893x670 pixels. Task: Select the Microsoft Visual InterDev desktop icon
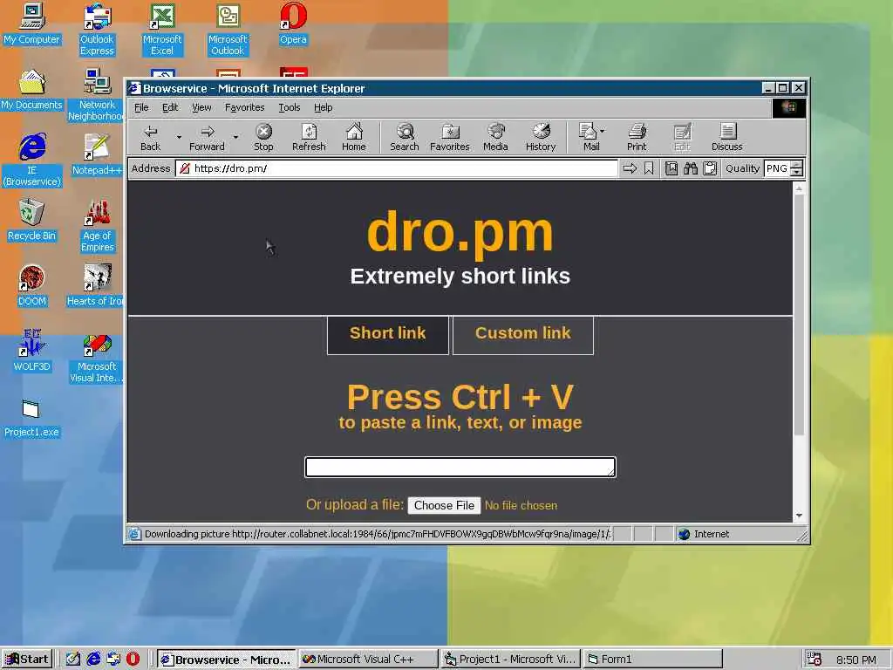point(97,357)
